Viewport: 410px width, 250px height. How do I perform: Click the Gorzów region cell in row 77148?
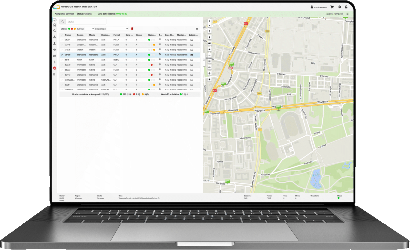(x=81, y=45)
